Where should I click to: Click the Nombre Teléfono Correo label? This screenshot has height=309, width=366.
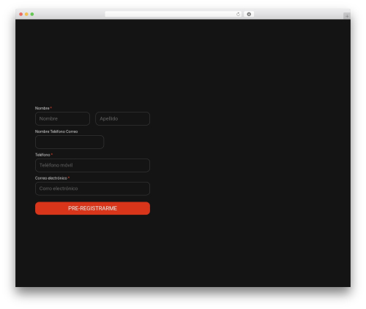tap(56, 131)
